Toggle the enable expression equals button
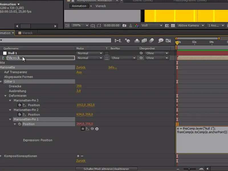 (83, 129)
